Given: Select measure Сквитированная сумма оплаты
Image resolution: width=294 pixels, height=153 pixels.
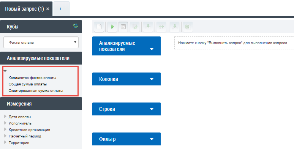Looking at the screenshot, I should coord(36,91).
